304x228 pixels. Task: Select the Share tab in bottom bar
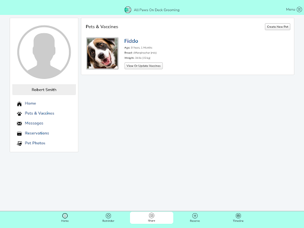point(151,218)
